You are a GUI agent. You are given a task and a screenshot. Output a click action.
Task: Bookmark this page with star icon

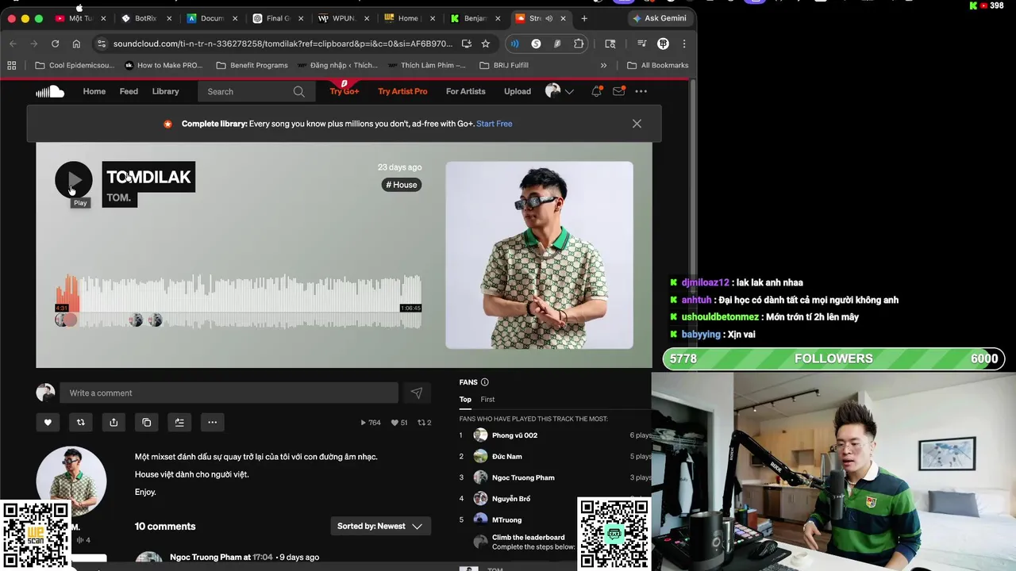tap(485, 44)
